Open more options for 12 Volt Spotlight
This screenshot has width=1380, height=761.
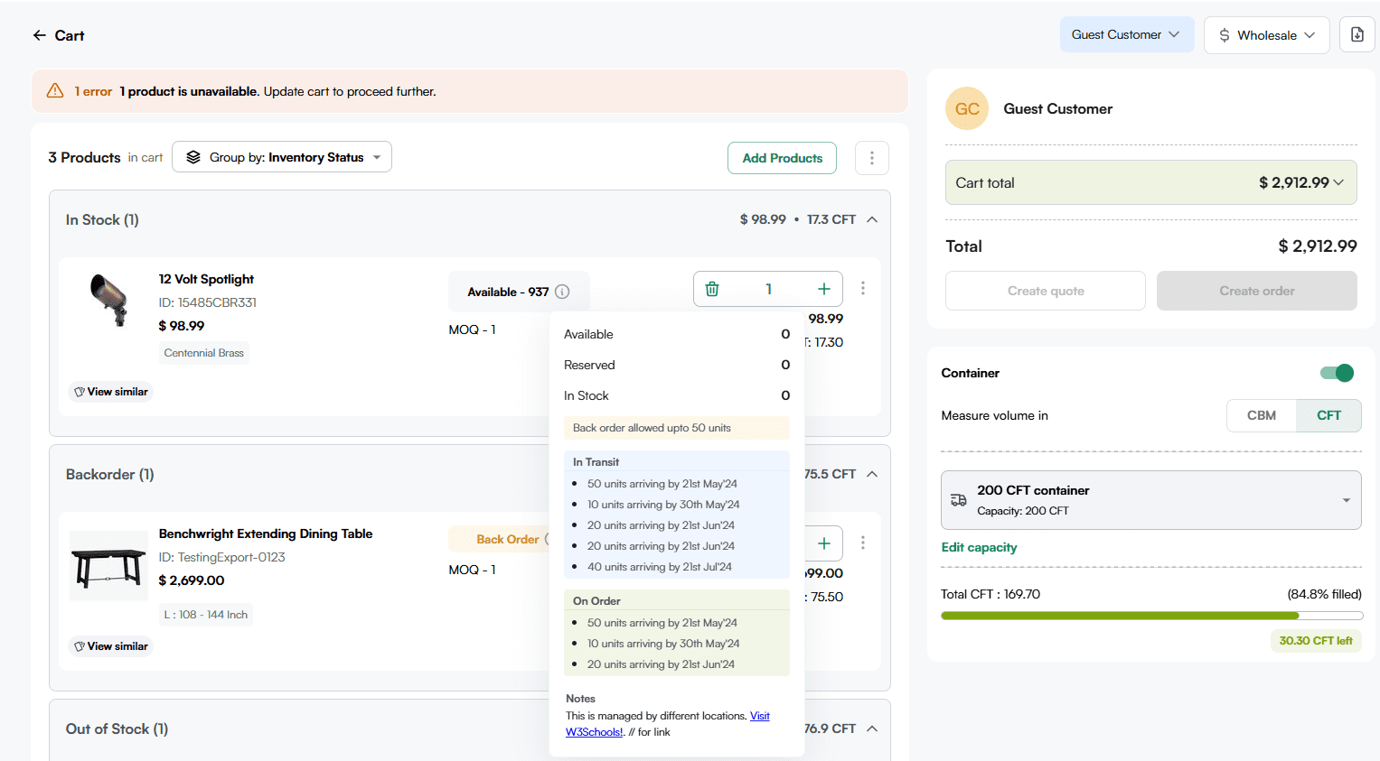click(863, 288)
